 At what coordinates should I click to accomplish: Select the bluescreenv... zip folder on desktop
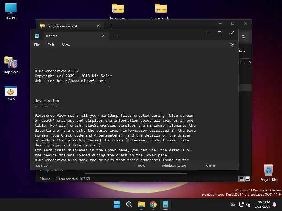point(118,12)
